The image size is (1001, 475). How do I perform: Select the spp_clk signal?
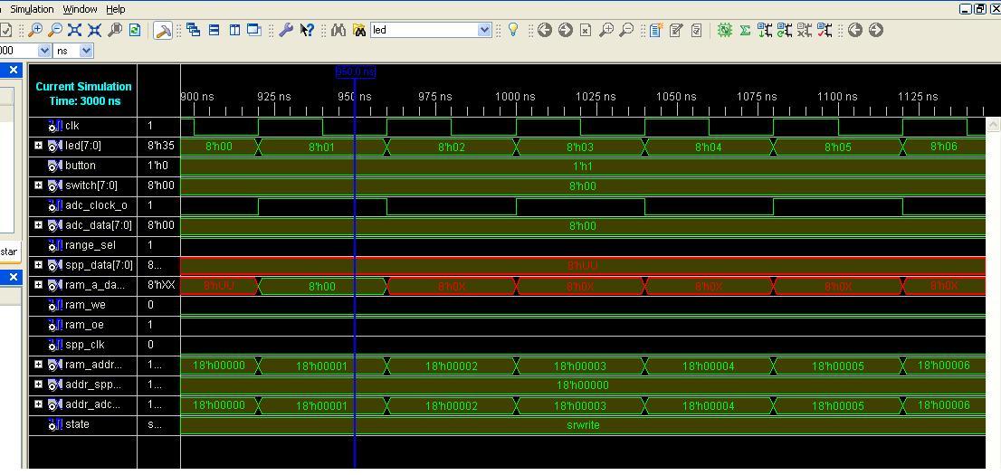tap(85, 345)
